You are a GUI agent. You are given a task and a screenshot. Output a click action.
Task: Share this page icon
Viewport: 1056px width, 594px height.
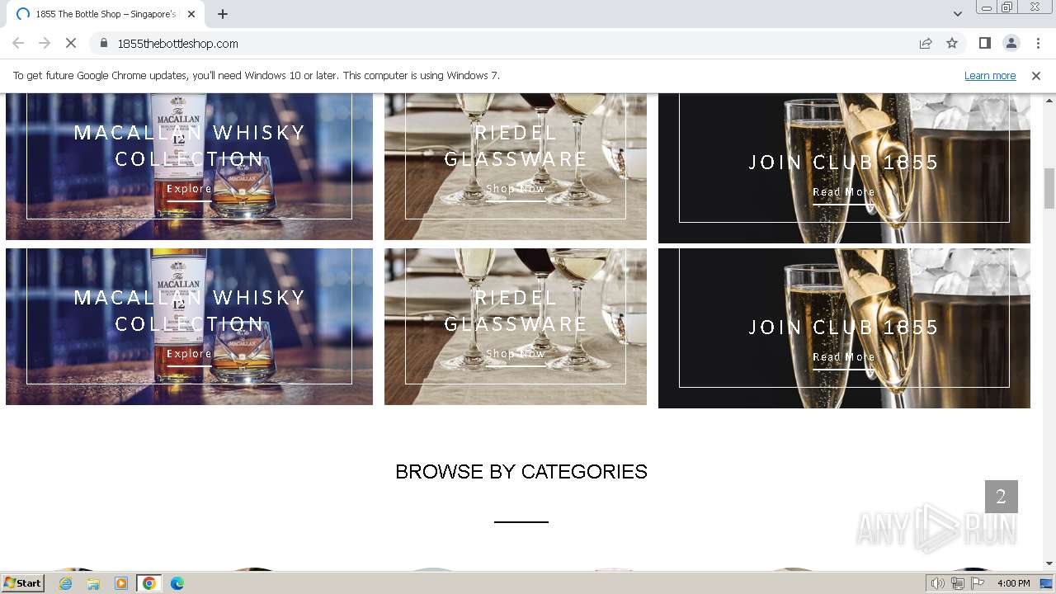coord(926,43)
